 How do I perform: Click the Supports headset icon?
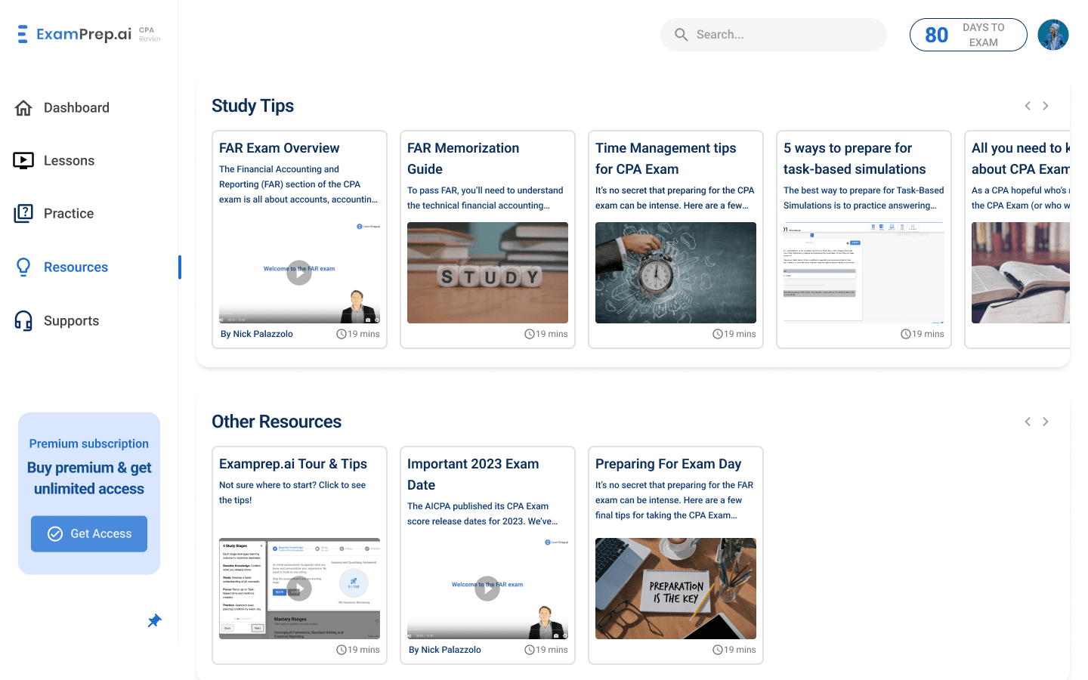point(23,321)
